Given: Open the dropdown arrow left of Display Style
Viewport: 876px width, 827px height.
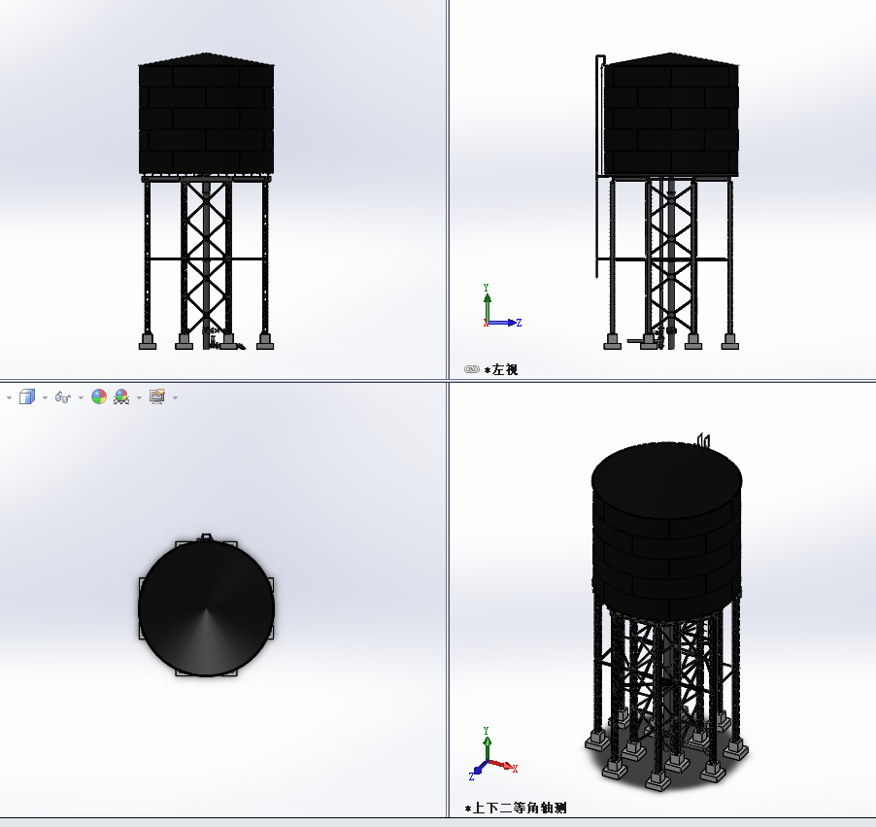Looking at the screenshot, I should coord(9,397).
